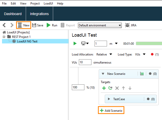Open the Help menu
The width and height of the screenshot is (162, 120).
(60, 4)
